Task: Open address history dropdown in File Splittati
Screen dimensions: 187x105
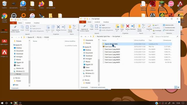Action: tap(150, 36)
